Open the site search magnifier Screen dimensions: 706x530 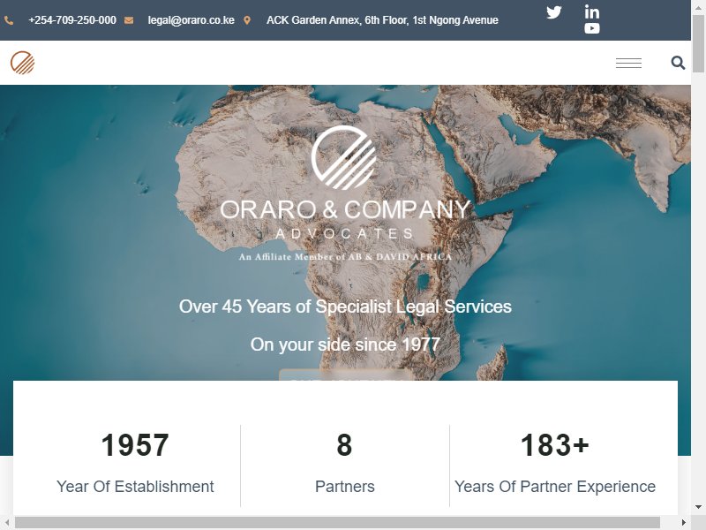tap(678, 63)
